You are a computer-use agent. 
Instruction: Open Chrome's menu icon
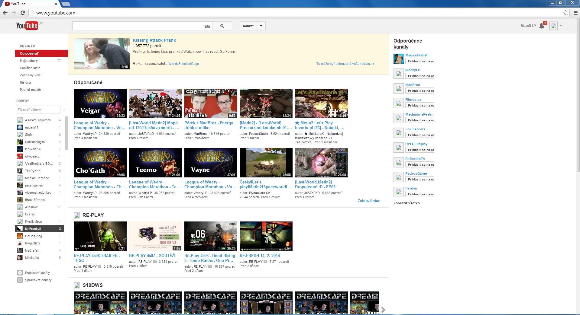click(575, 13)
